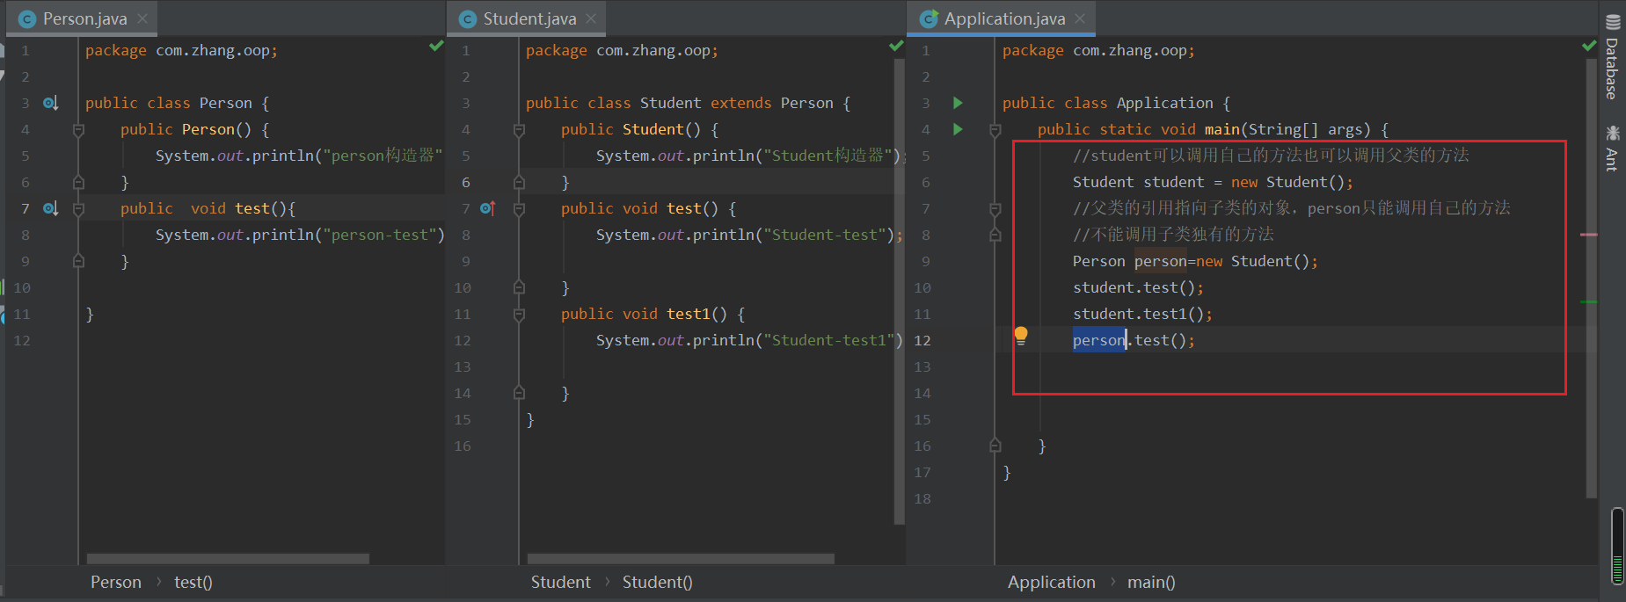
Task: Click line number 12 in Application.java gutter
Action: point(922,340)
